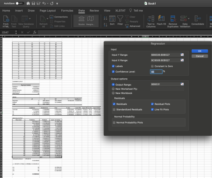This screenshot has height=178, width=212.
Task: Cancel the Regression dialog
Action: [200, 56]
